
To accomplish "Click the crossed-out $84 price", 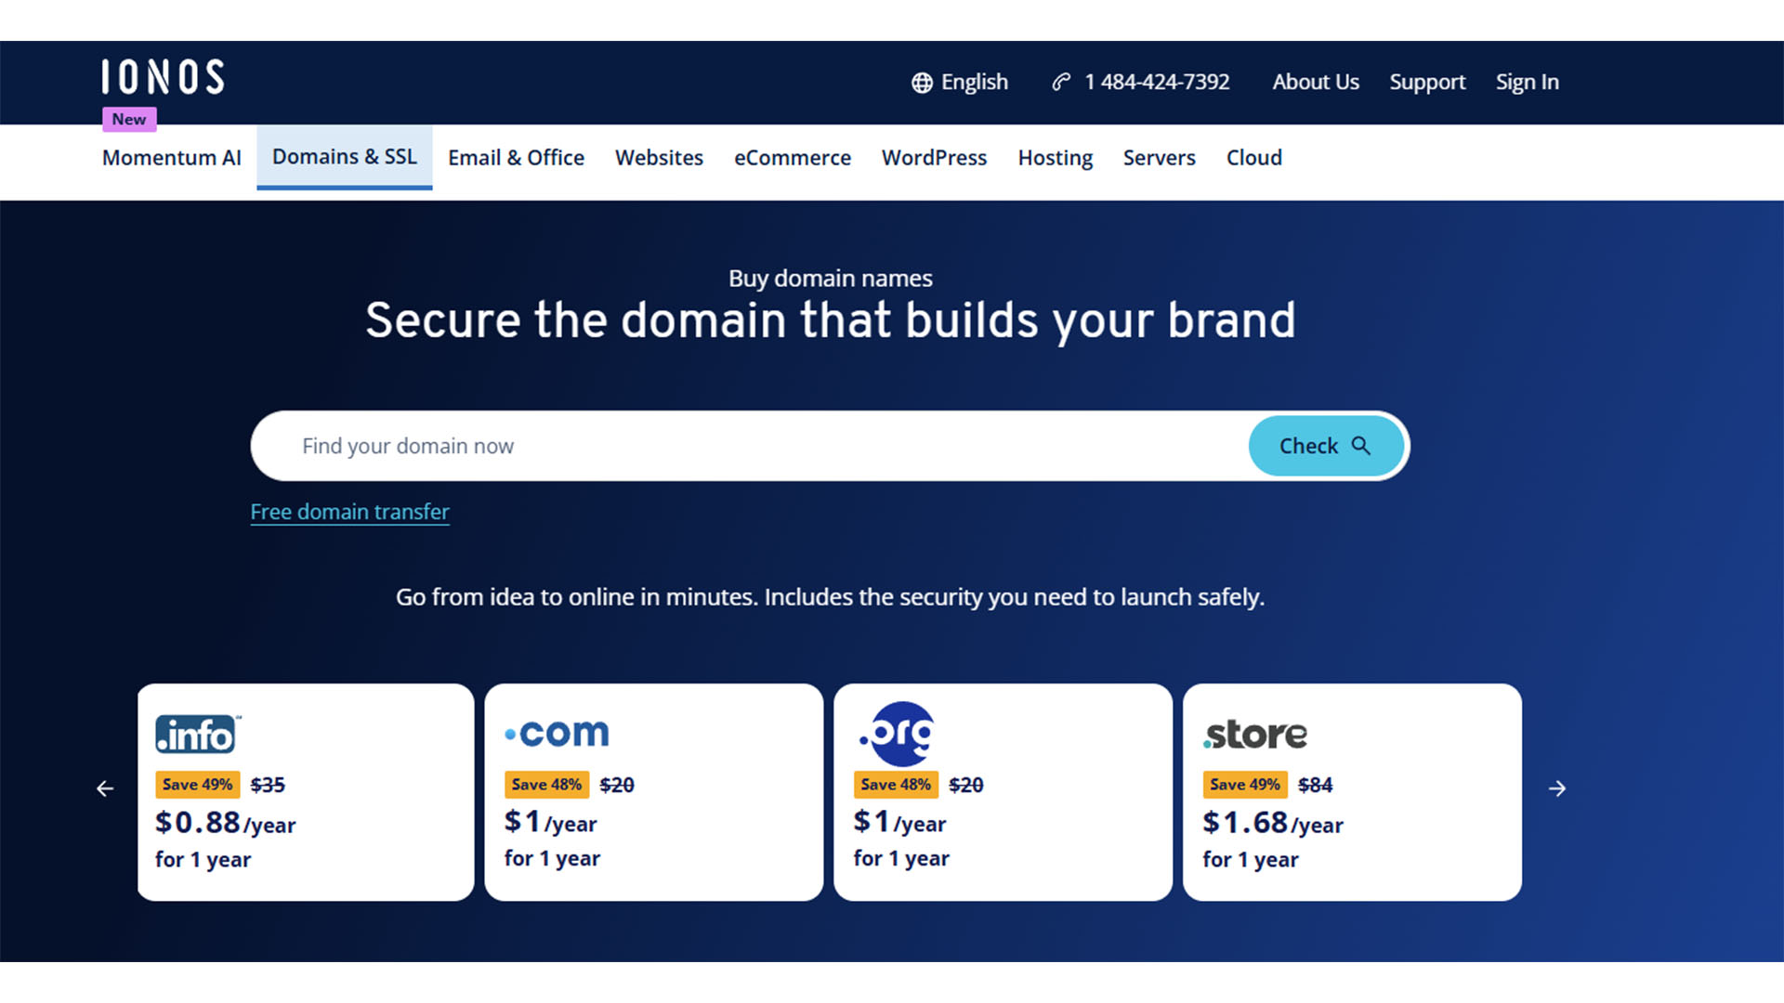I will click(x=1315, y=786).
